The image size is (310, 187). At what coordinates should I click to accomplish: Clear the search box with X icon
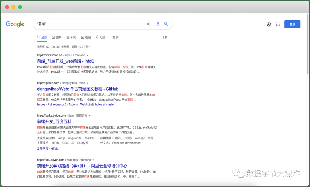pos(148,24)
